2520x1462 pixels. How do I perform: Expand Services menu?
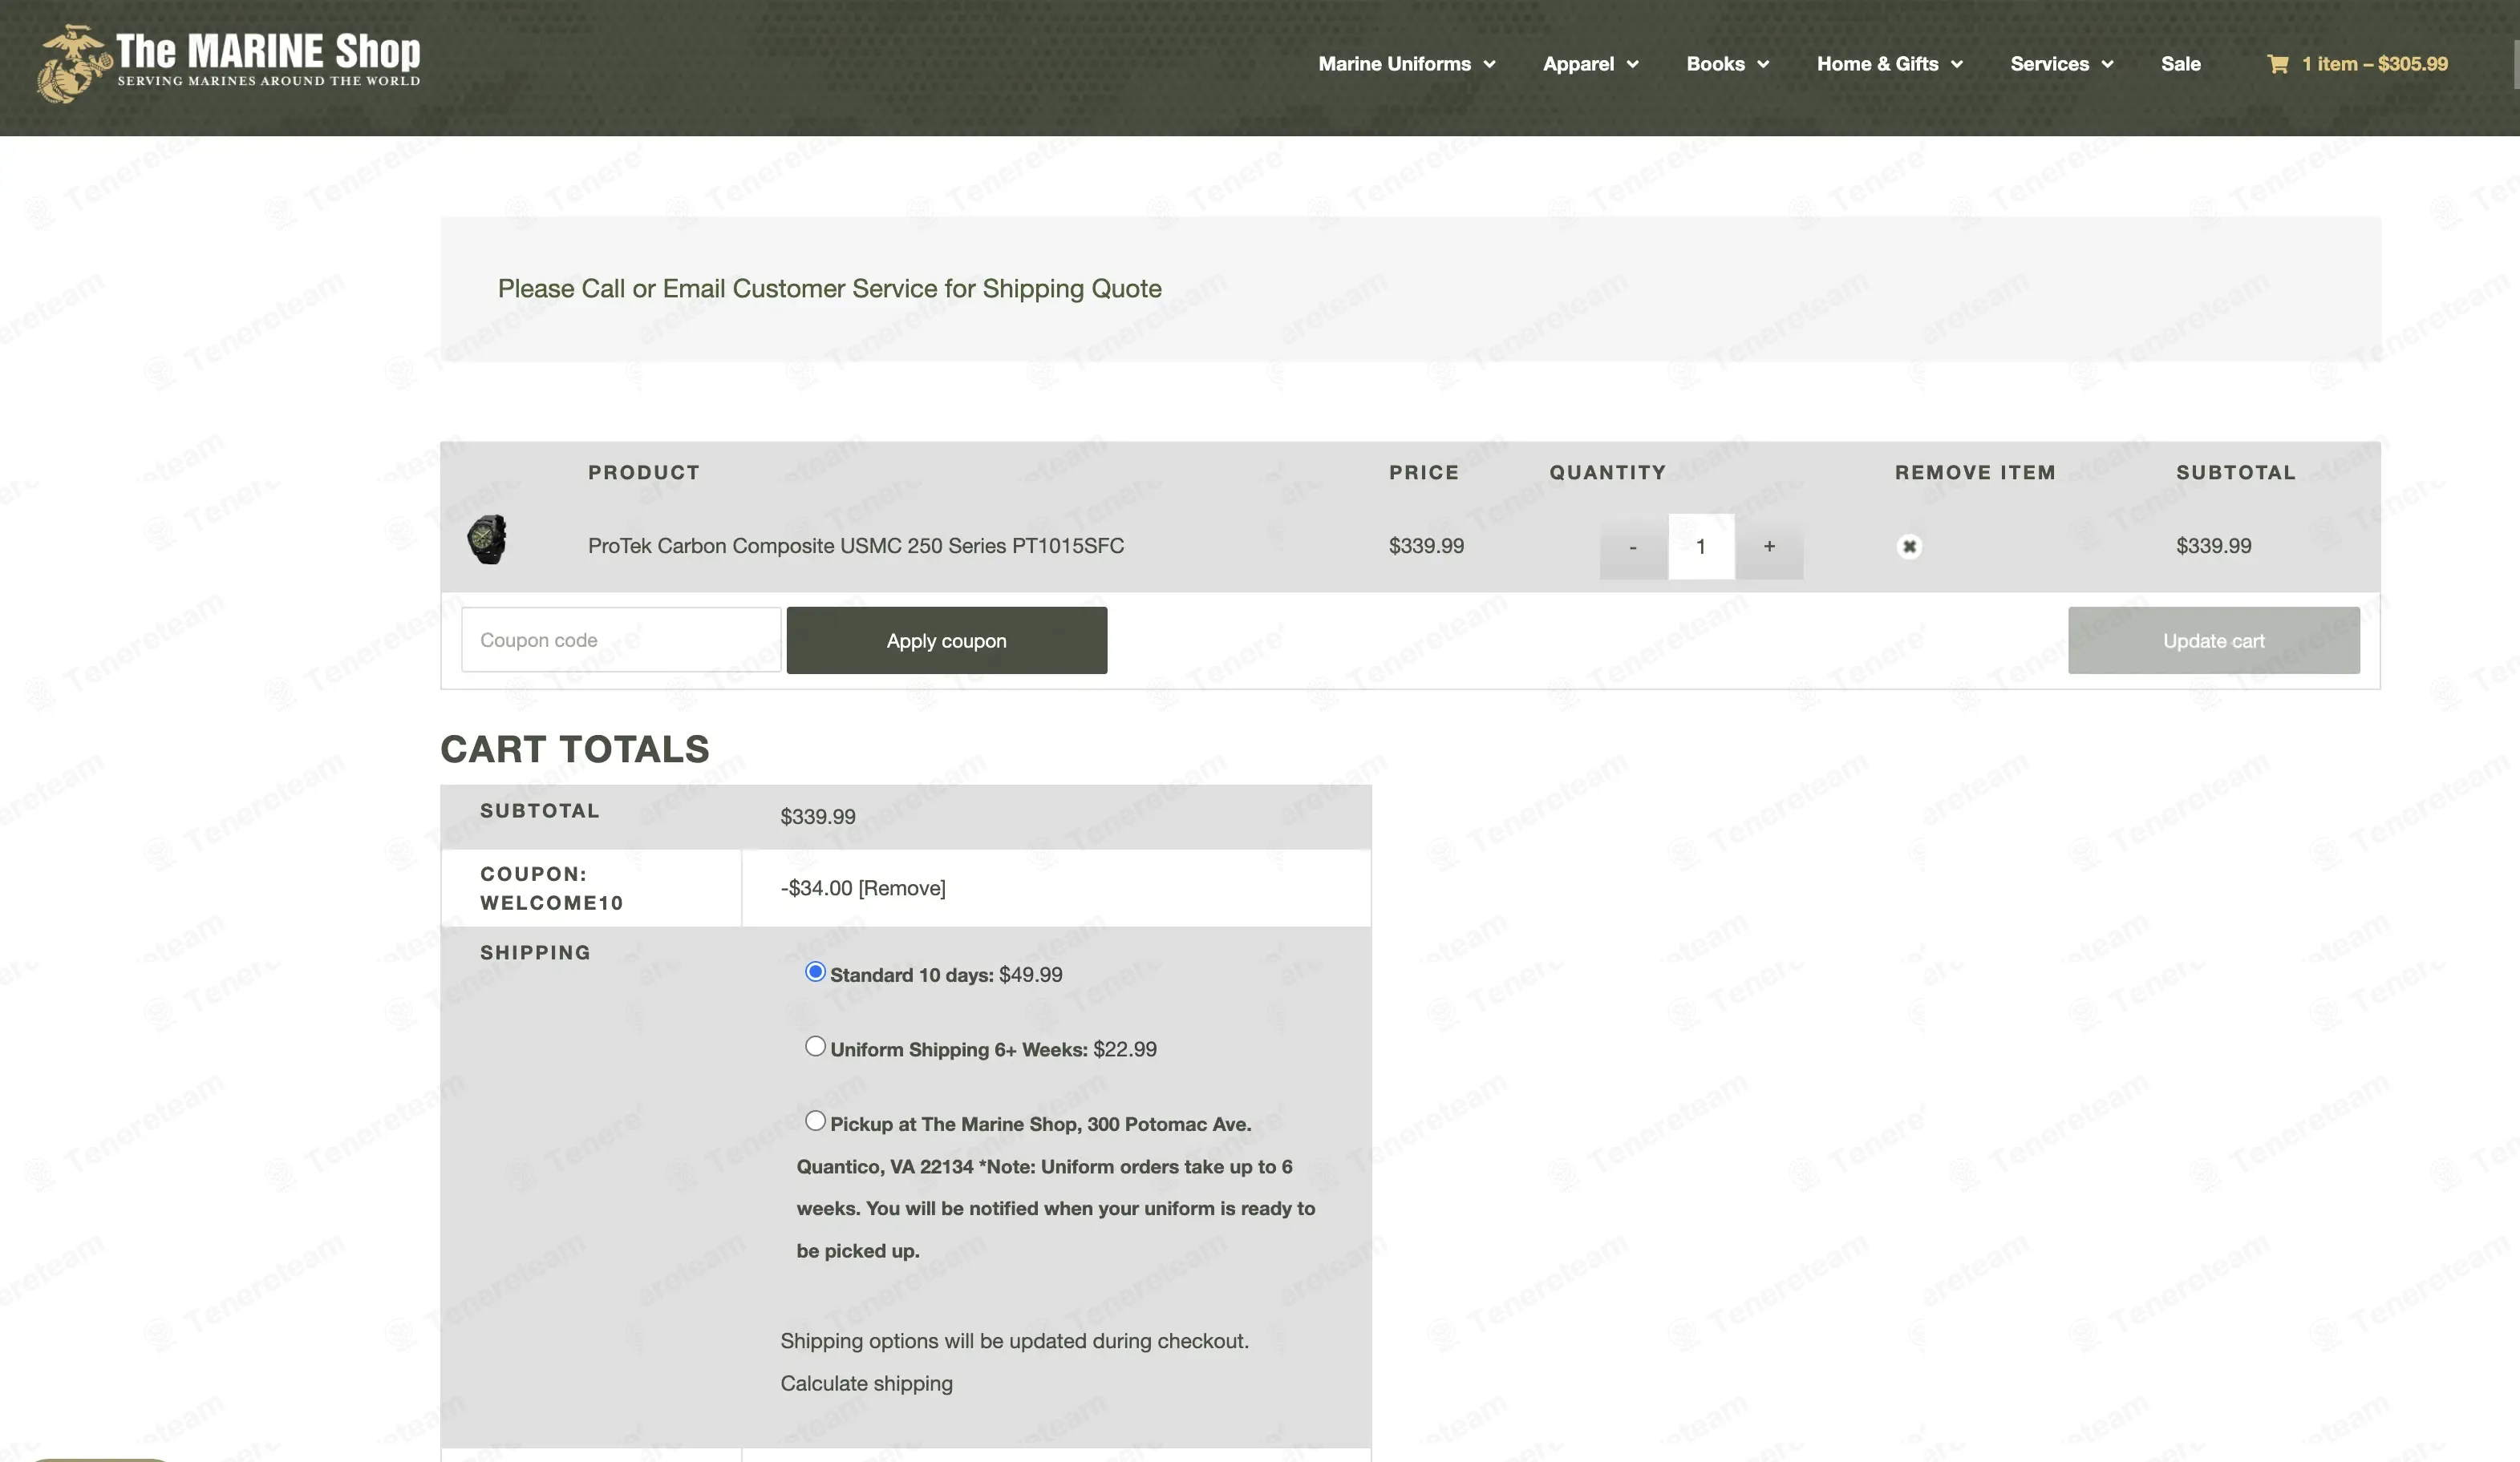[x=2061, y=64]
